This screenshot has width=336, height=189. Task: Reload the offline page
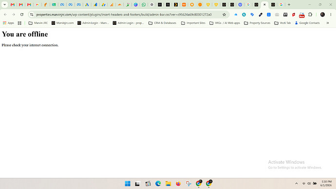(22, 15)
